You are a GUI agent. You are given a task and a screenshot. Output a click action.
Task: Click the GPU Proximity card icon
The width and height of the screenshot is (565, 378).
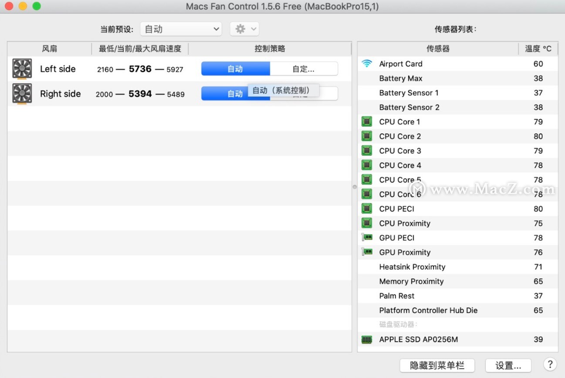pos(367,252)
